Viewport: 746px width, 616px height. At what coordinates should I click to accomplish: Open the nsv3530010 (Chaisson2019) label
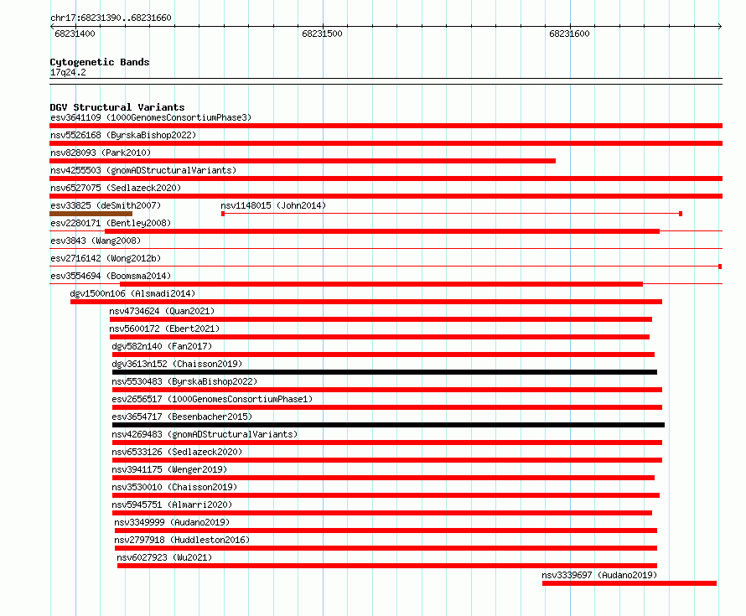[x=174, y=487]
